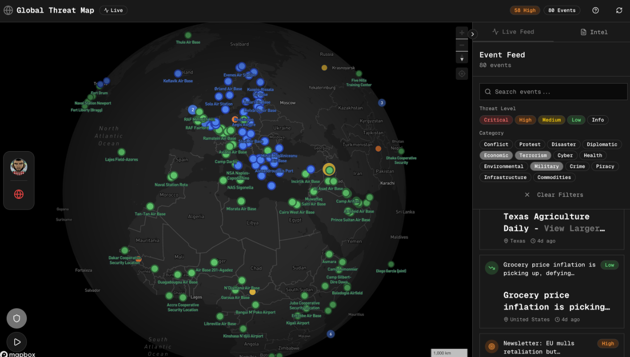Toggle the Medium threat level filter
Viewport: 630px width, 357px height.
(x=551, y=120)
